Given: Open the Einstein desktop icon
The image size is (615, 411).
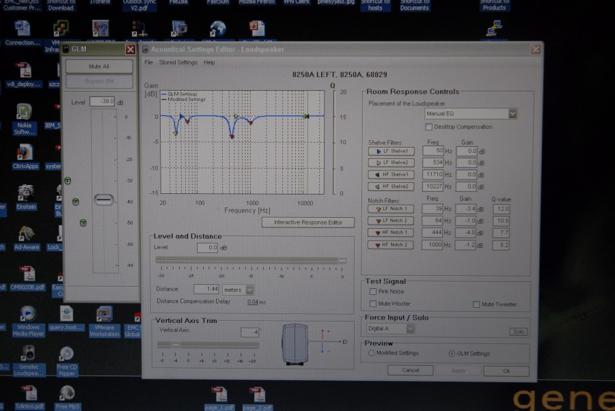Looking at the screenshot, I should tap(26, 197).
